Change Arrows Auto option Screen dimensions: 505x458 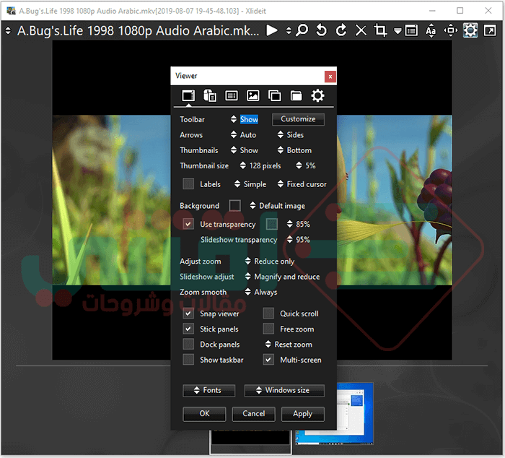[x=244, y=135]
